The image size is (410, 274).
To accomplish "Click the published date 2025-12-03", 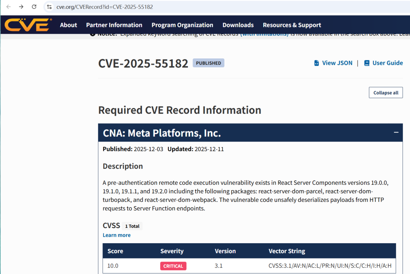I will (148, 149).
